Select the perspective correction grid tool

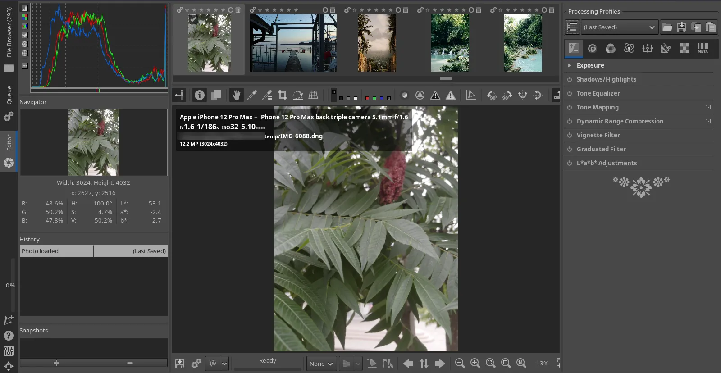(x=313, y=95)
